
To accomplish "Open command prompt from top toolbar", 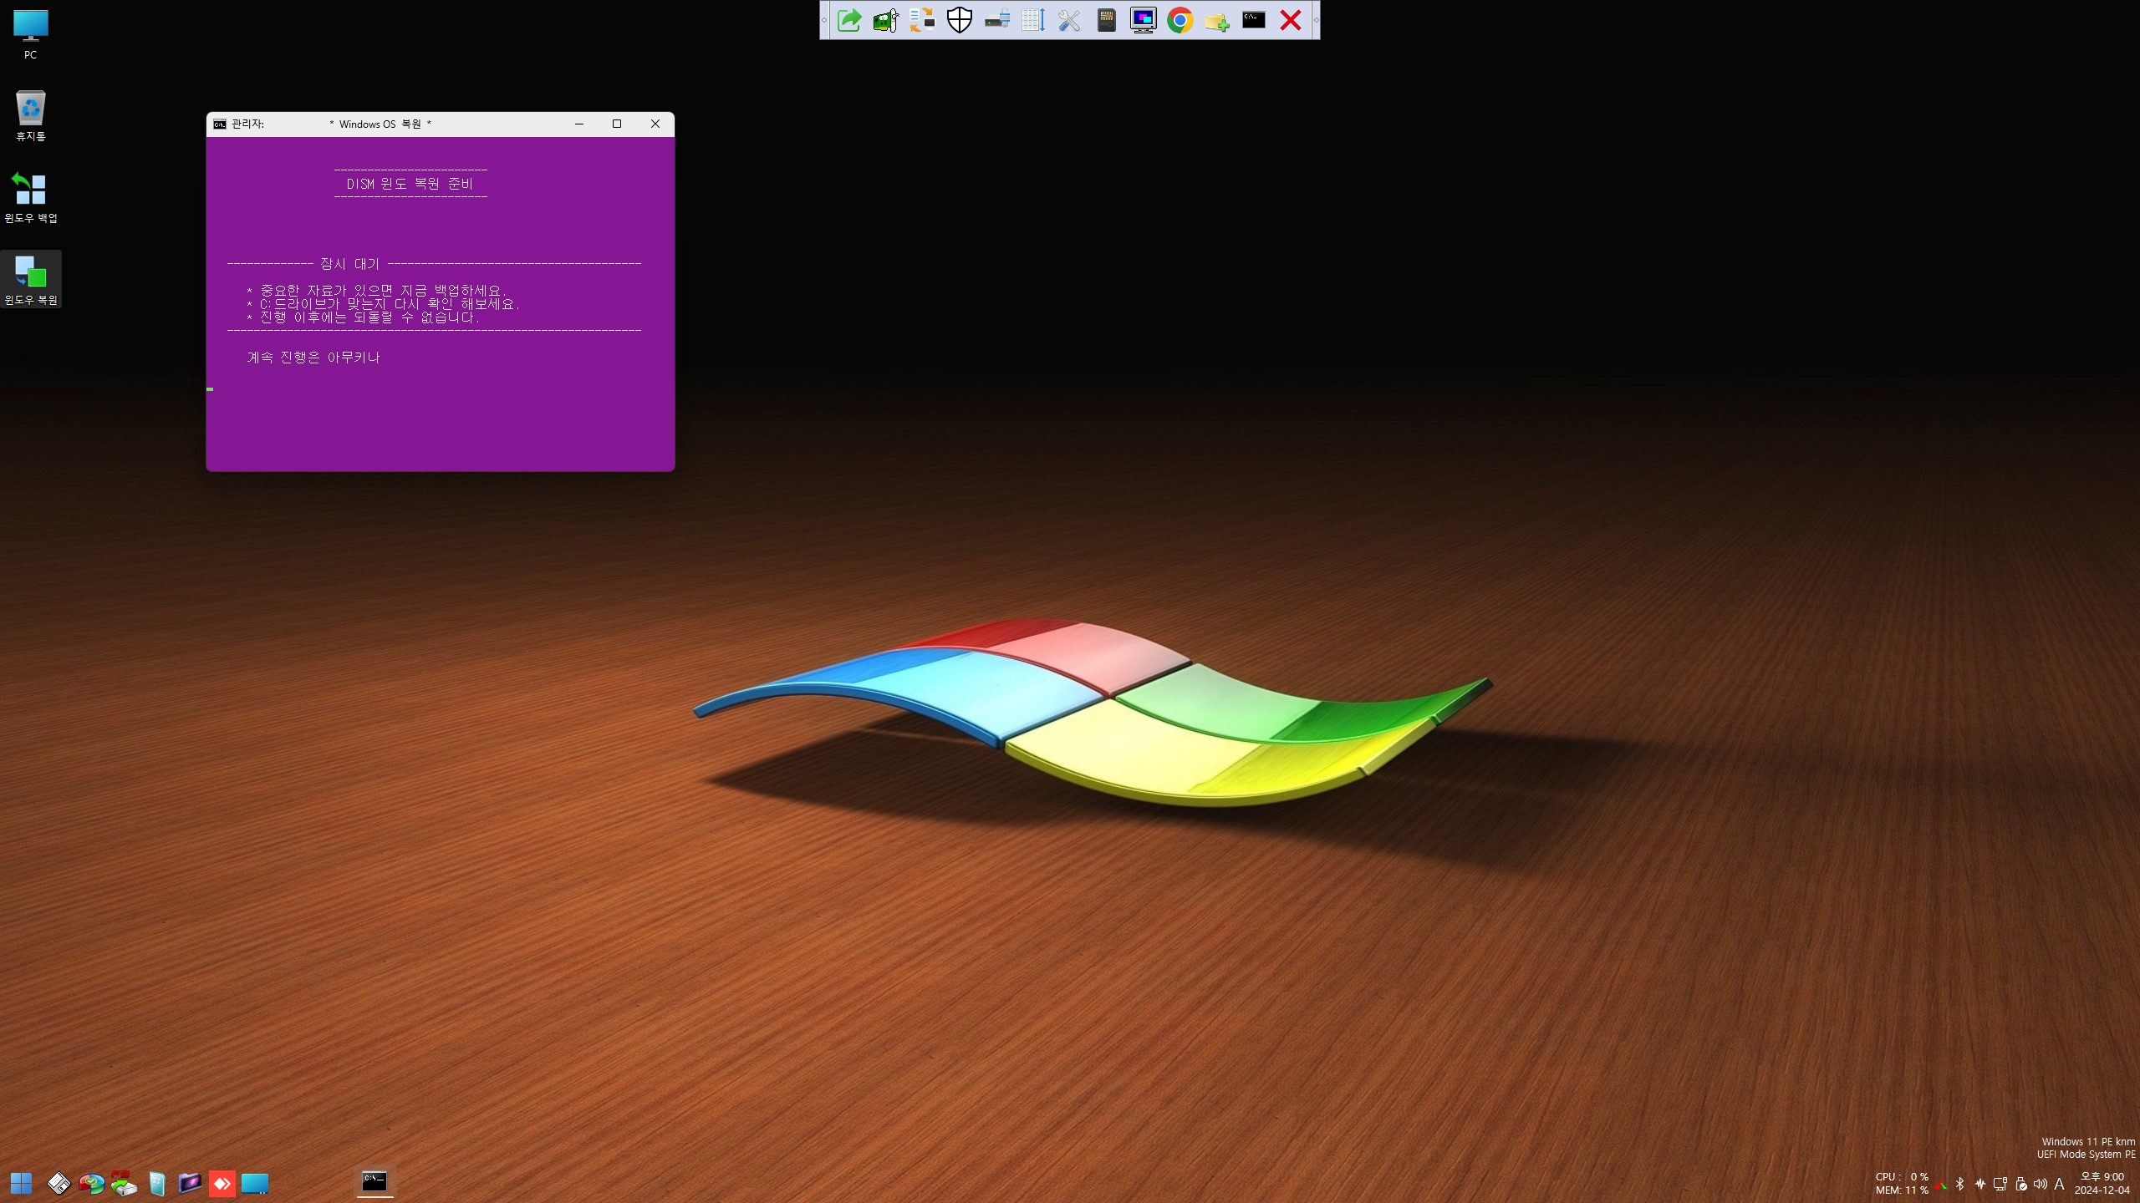I will coord(1254,20).
